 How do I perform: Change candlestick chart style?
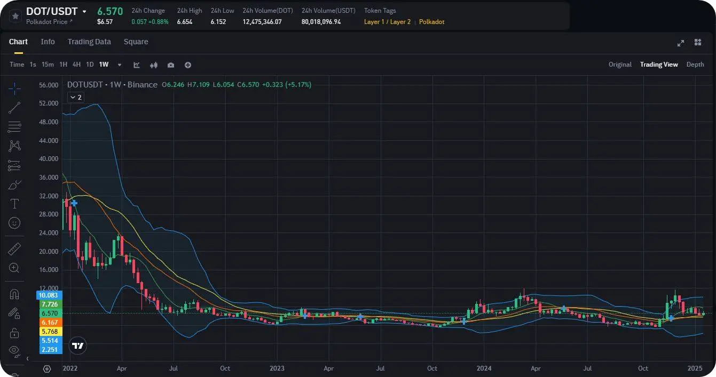point(154,65)
